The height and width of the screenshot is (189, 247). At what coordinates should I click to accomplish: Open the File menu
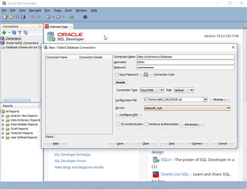pyautogui.click(x=4, y=10)
